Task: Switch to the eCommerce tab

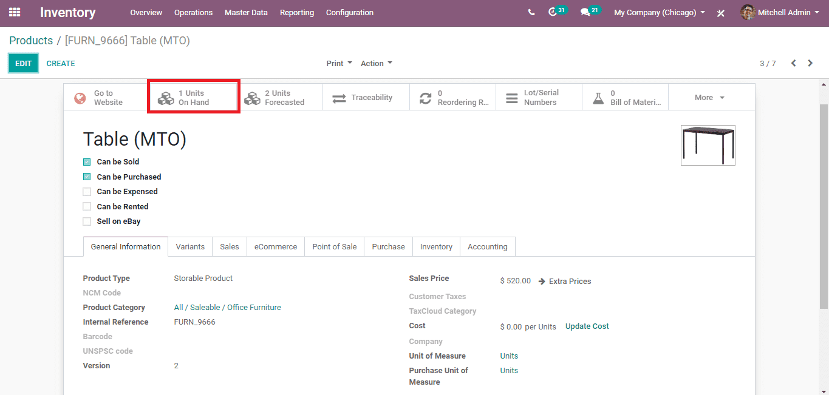Action: 276,247
